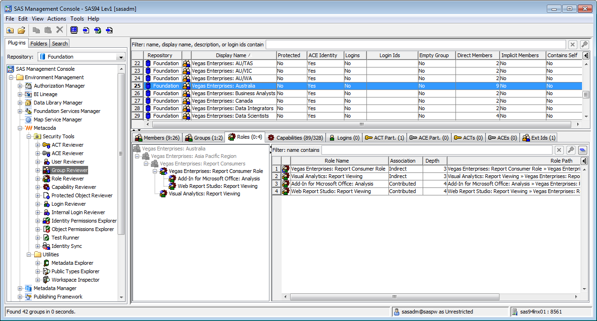This screenshot has height=321, width=597.
Task: Click the Capability Reviewer gear icon
Action: [x=46, y=187]
